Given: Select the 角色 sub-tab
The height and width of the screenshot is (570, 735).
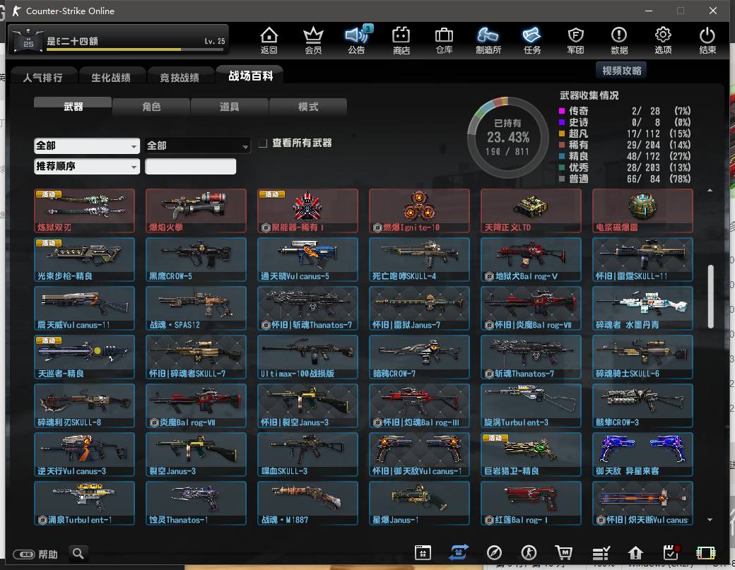Looking at the screenshot, I should tap(151, 107).
